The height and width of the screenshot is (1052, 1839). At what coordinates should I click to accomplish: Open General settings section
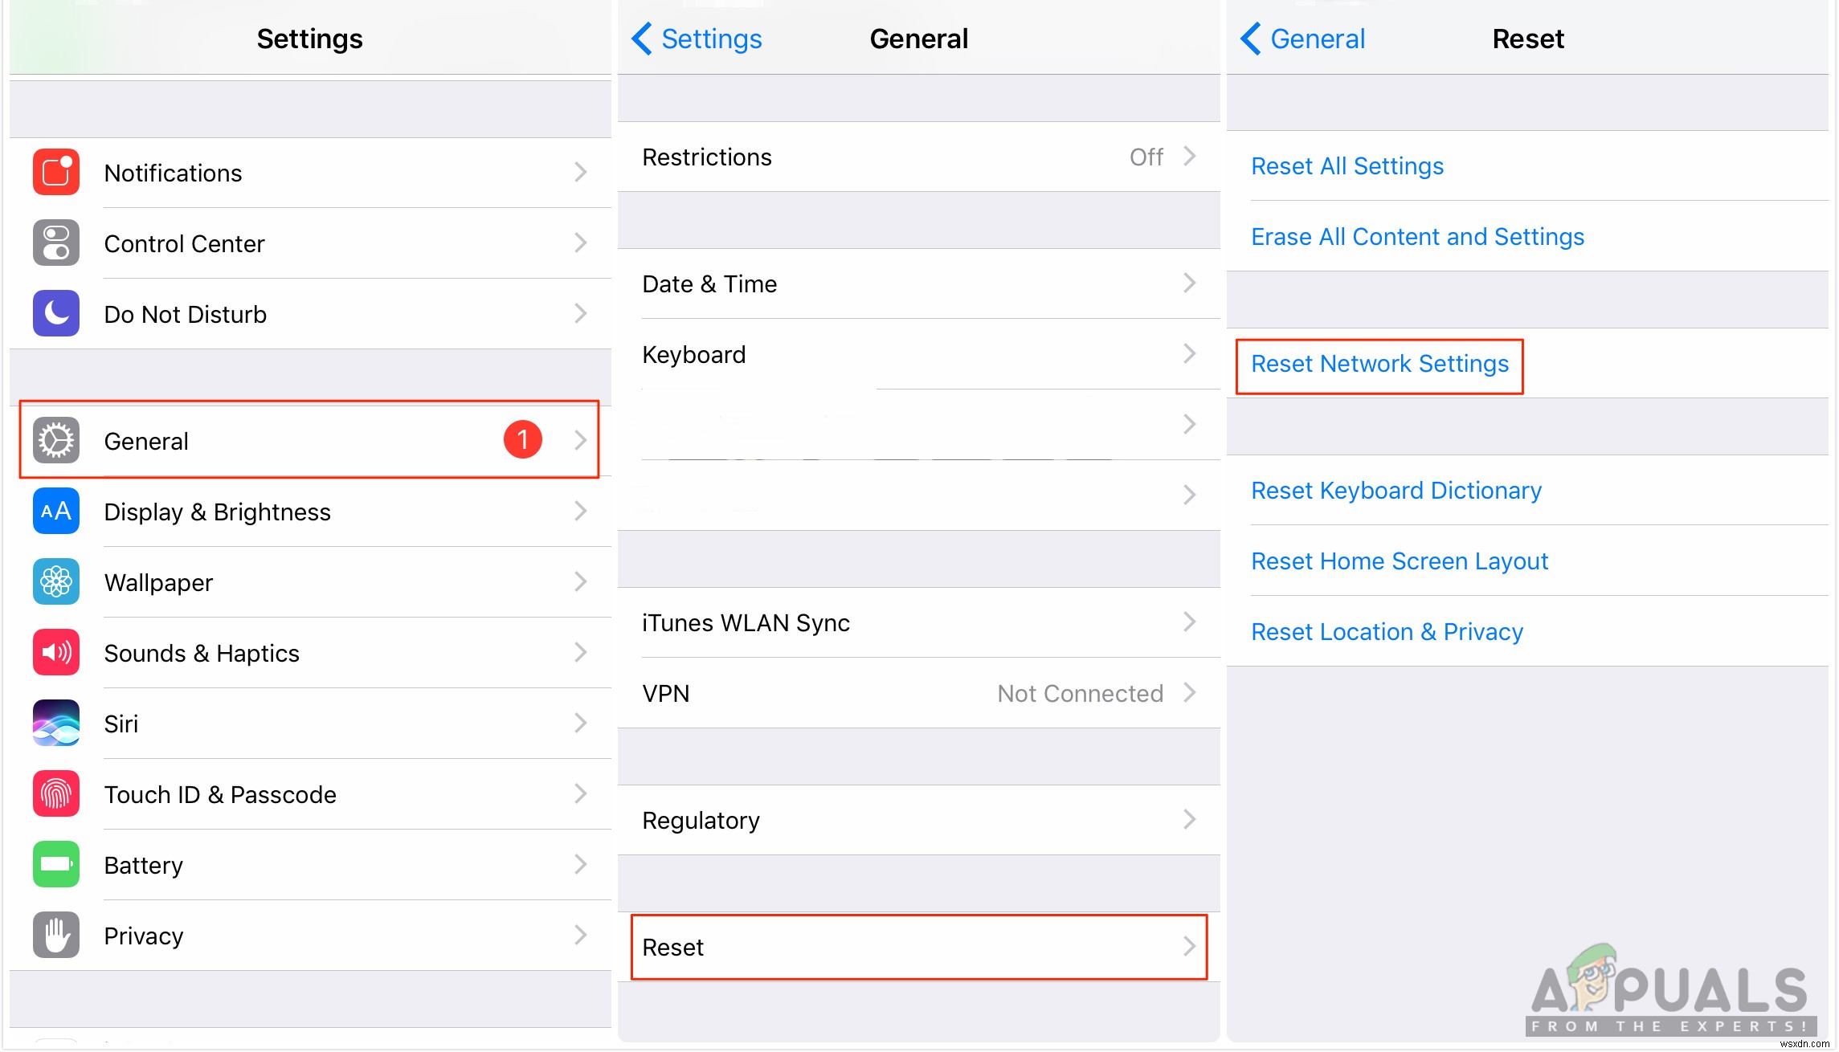309,439
